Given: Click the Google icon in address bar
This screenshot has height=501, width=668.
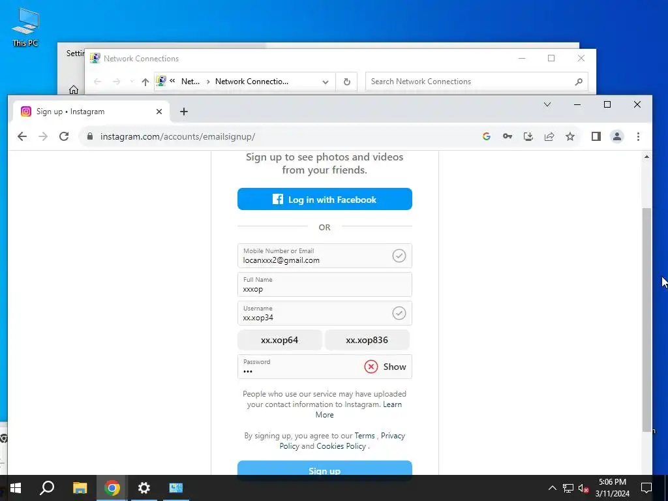Looking at the screenshot, I should [487, 136].
